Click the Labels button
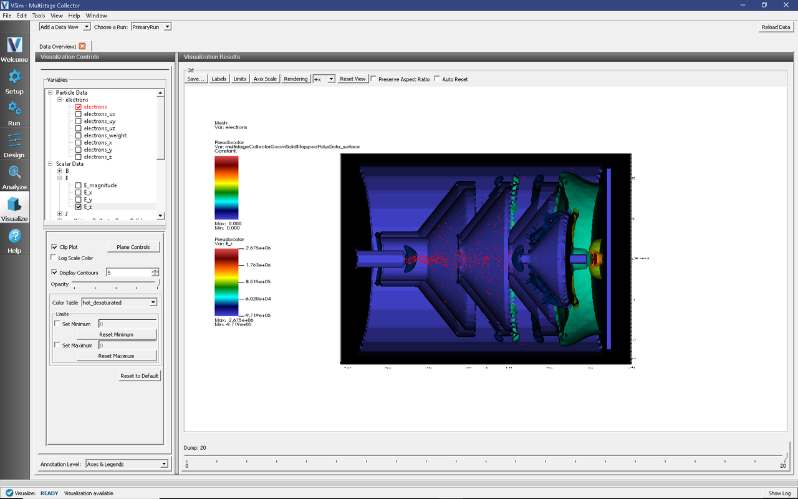Viewport: 798px width, 499px height. click(219, 79)
